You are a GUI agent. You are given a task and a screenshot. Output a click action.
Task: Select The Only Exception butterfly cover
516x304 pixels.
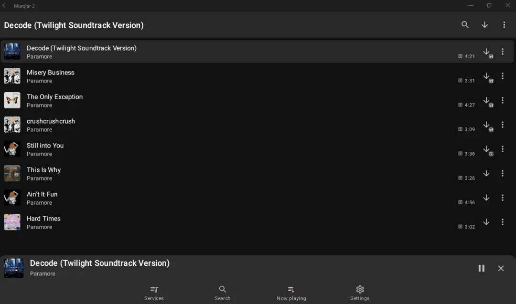[12, 100]
